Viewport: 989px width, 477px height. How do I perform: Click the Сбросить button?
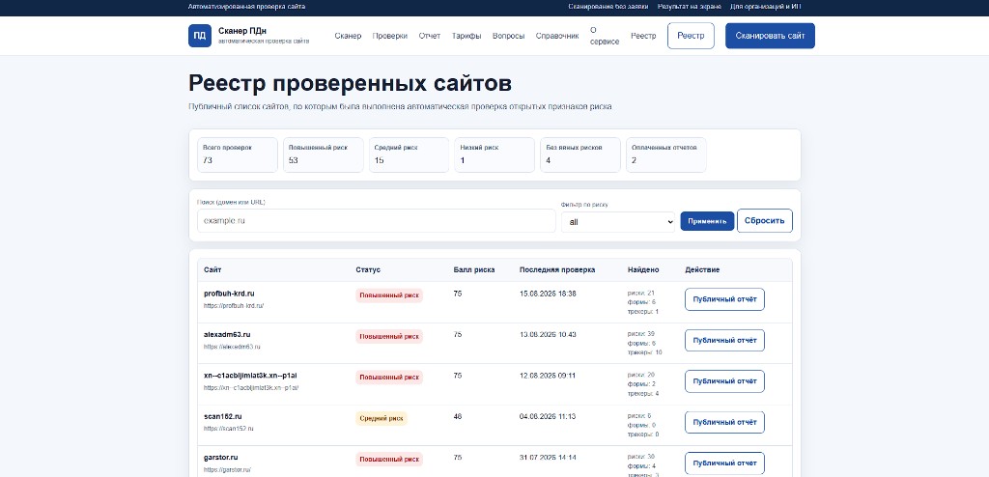765,221
